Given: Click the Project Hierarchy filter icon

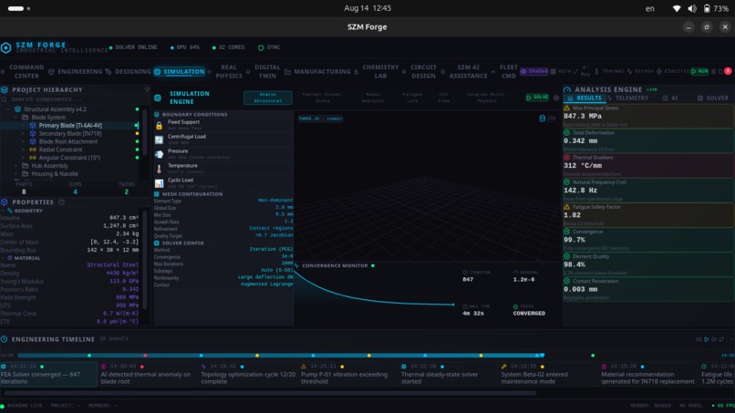Looking at the screenshot, I should 147,89.
